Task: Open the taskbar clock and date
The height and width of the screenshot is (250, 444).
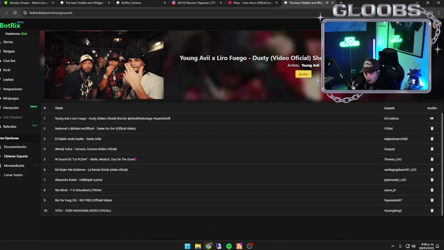Action: (x=427, y=246)
